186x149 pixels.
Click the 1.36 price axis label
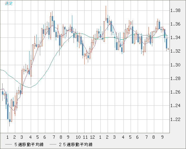click(175, 24)
